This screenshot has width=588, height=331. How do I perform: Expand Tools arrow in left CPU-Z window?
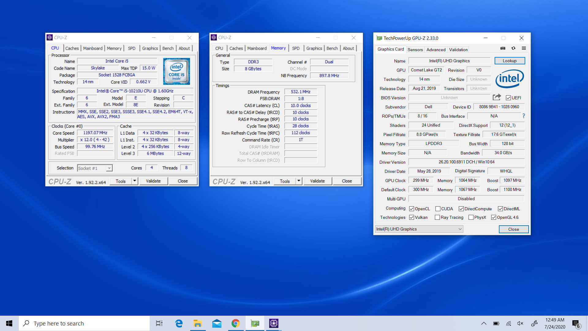point(134,181)
